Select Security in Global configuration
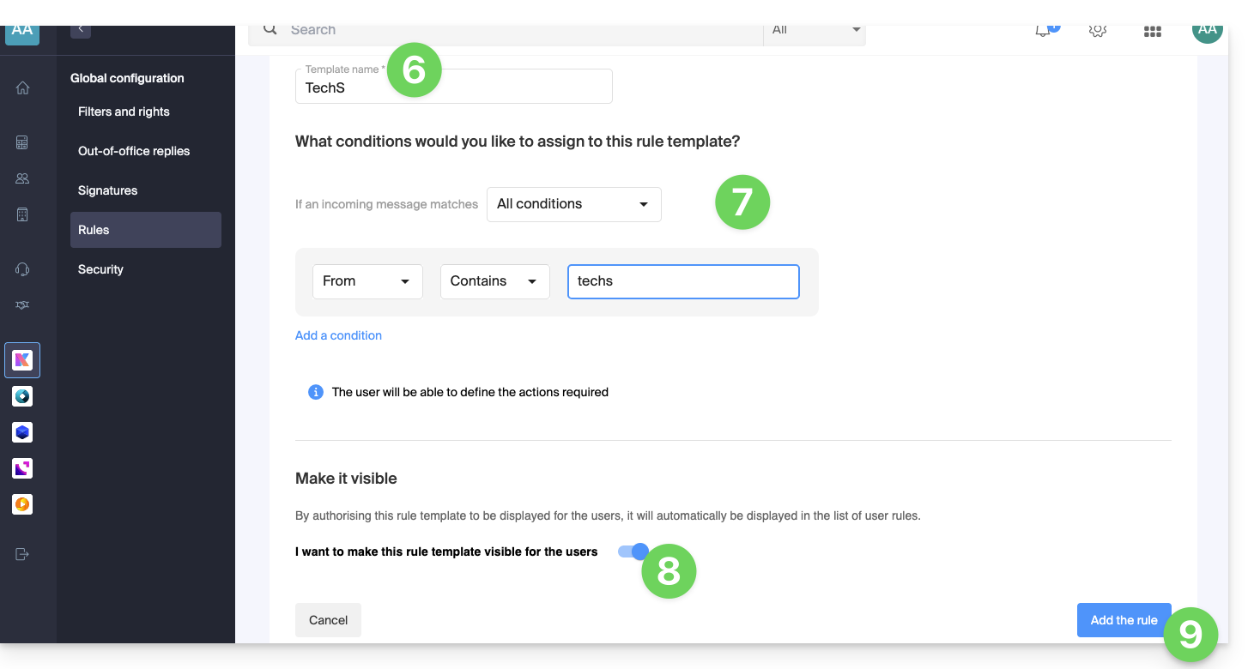1254x669 pixels. pos(101,269)
